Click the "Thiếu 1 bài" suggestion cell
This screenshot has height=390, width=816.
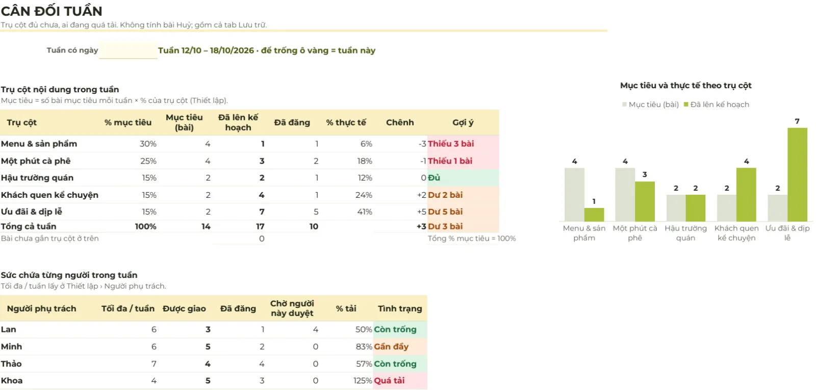click(x=463, y=161)
